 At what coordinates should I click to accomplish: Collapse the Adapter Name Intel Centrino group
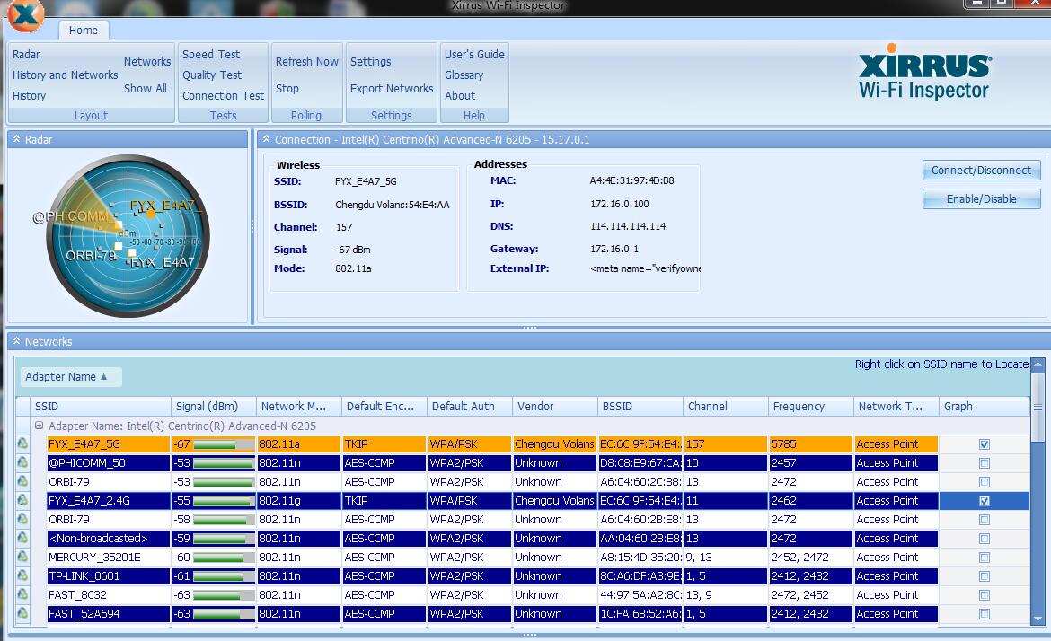[x=39, y=426]
